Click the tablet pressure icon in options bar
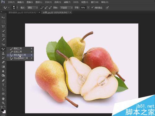 [107, 8]
